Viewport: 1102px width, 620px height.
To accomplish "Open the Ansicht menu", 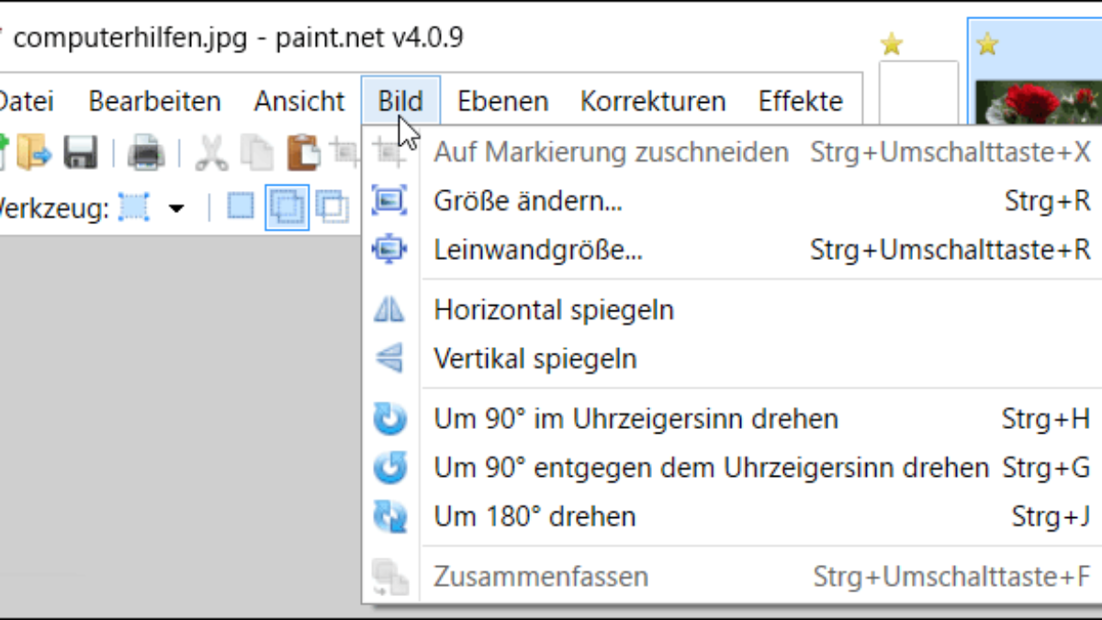I will pos(299,101).
